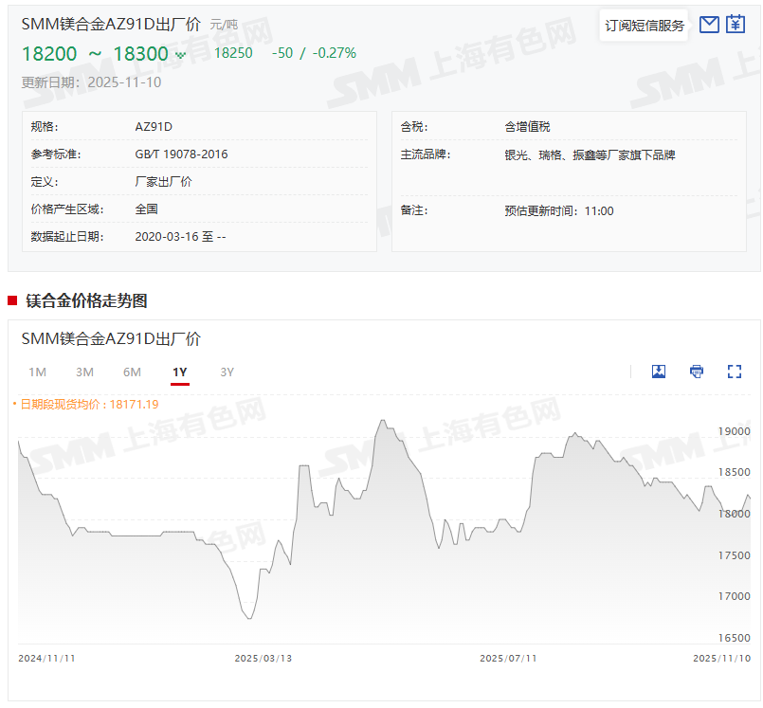The image size is (763, 708).
Task: Click the GB/T 19078-2016 reference standard
Action: pyautogui.click(x=181, y=154)
